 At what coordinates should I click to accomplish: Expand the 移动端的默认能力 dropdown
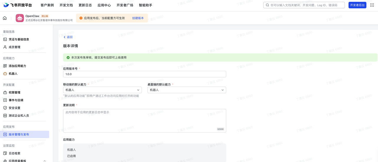pyautogui.click(x=102, y=90)
